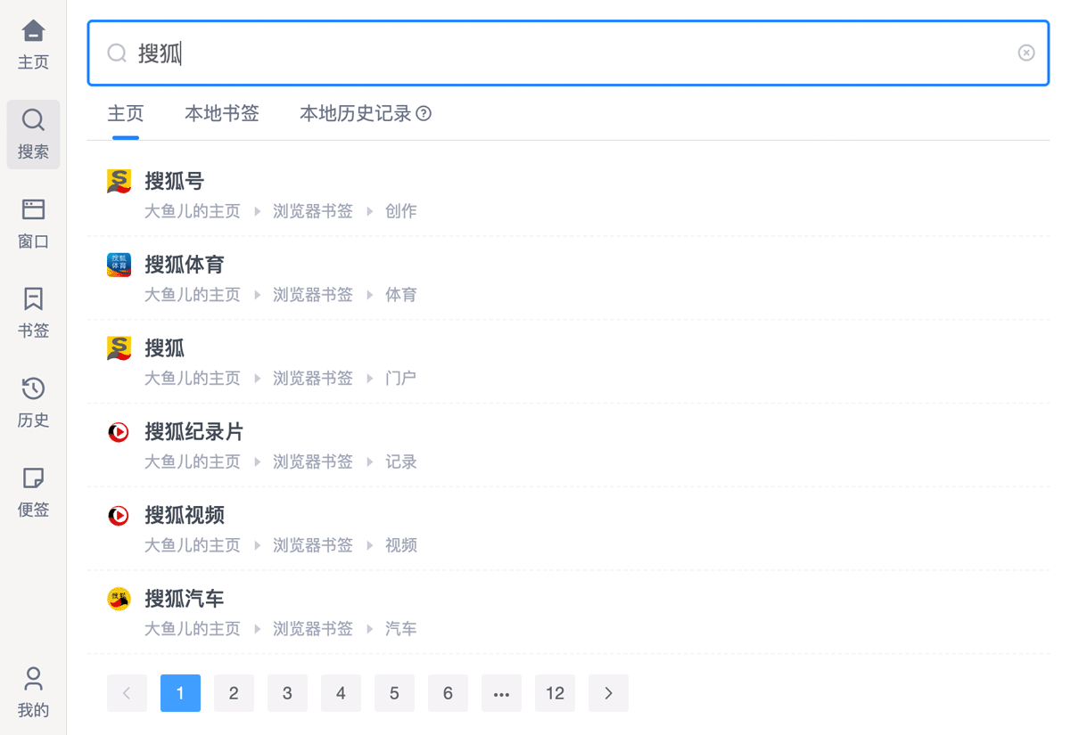Clear the search box with the X icon
The image size is (1070, 735).
coord(1026,53)
